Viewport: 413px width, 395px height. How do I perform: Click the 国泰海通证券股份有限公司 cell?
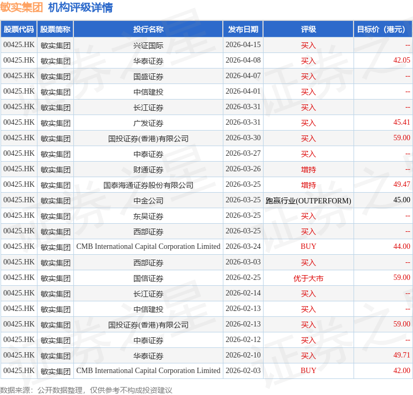click(x=148, y=185)
